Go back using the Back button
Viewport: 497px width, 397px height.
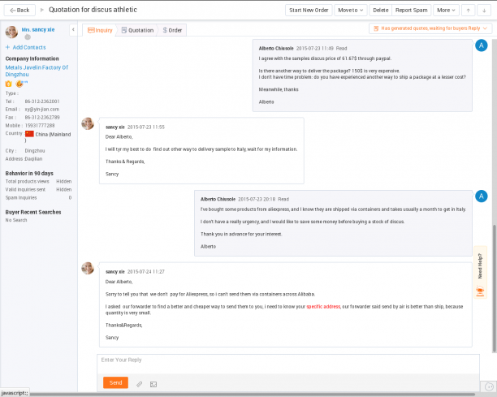[x=19, y=10]
